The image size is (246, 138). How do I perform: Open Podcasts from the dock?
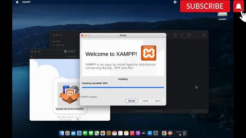click(138, 133)
